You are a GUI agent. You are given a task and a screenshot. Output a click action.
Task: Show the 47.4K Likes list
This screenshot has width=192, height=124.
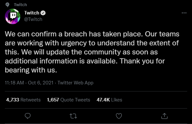(109, 100)
